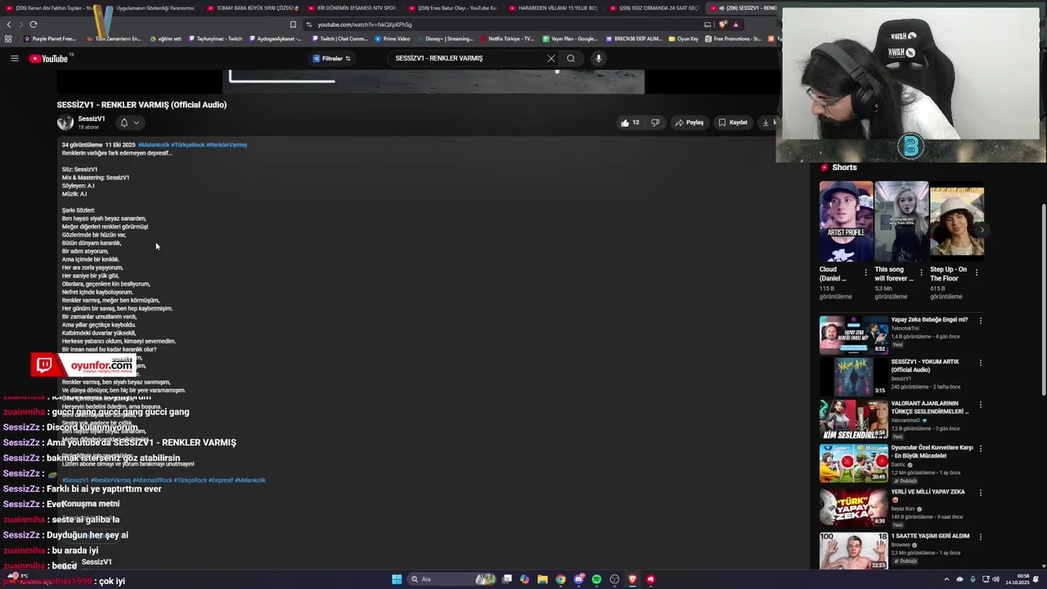The height and width of the screenshot is (589, 1047).
Task: Open the Tayfunylmaz - Twitch bookmark
Action: pyautogui.click(x=214, y=38)
